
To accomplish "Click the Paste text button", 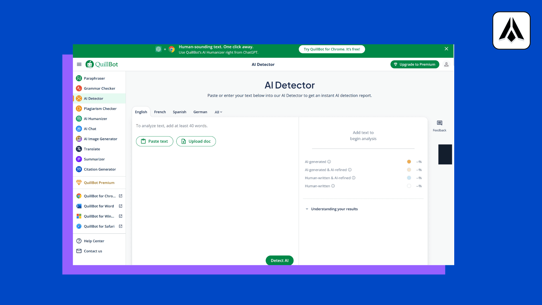I will click(154, 141).
